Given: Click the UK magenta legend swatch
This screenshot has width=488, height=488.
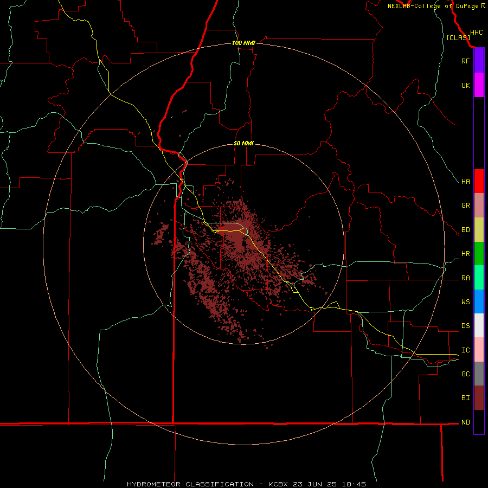Looking at the screenshot, I should tap(479, 85).
